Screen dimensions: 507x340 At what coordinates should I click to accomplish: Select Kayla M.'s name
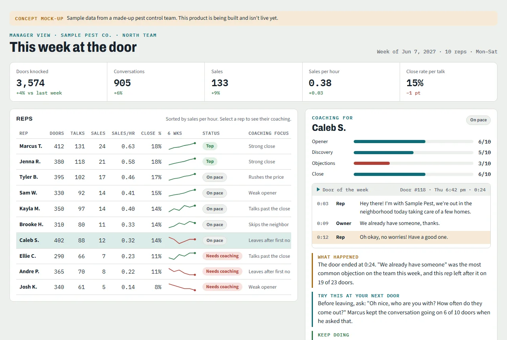pyautogui.click(x=30, y=209)
